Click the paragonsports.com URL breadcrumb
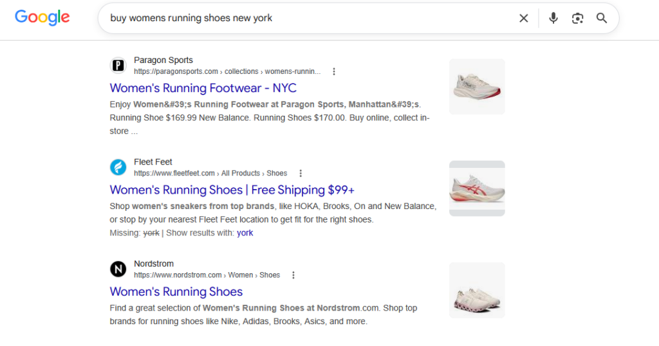 point(227,72)
